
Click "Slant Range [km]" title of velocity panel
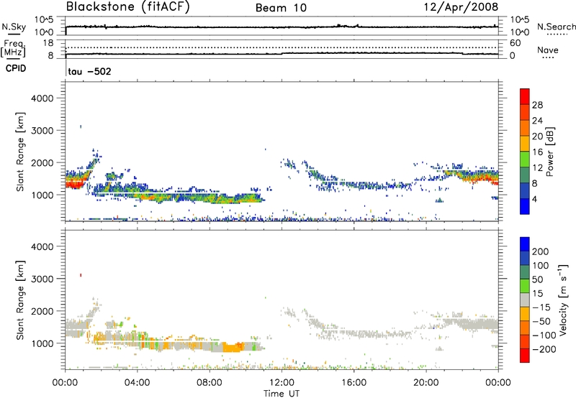pos(21,300)
